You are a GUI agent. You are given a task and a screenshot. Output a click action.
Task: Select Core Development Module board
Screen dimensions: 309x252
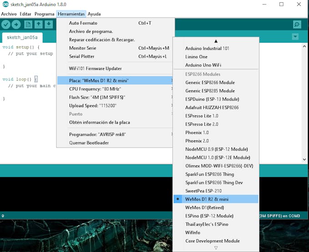(216, 241)
